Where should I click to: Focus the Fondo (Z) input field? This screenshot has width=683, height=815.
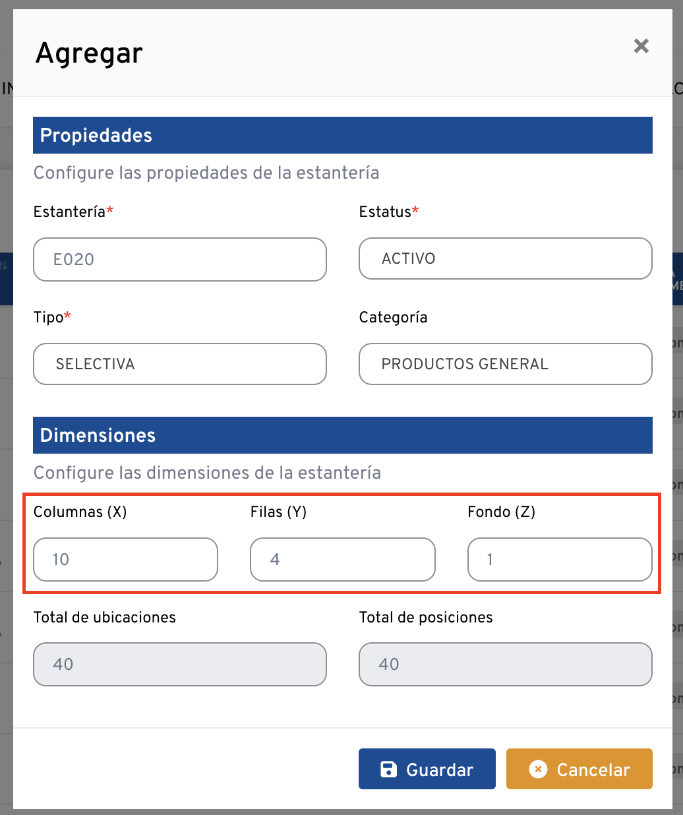pyautogui.click(x=559, y=560)
